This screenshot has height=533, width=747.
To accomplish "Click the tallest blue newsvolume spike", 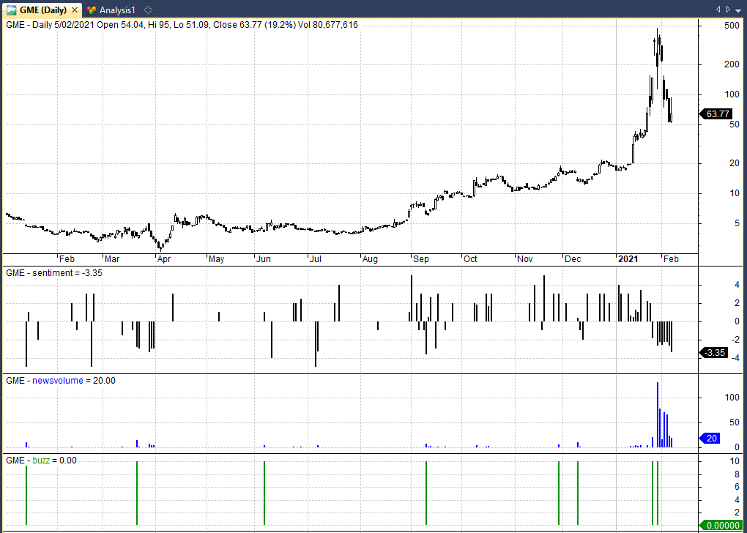I will (x=658, y=414).
